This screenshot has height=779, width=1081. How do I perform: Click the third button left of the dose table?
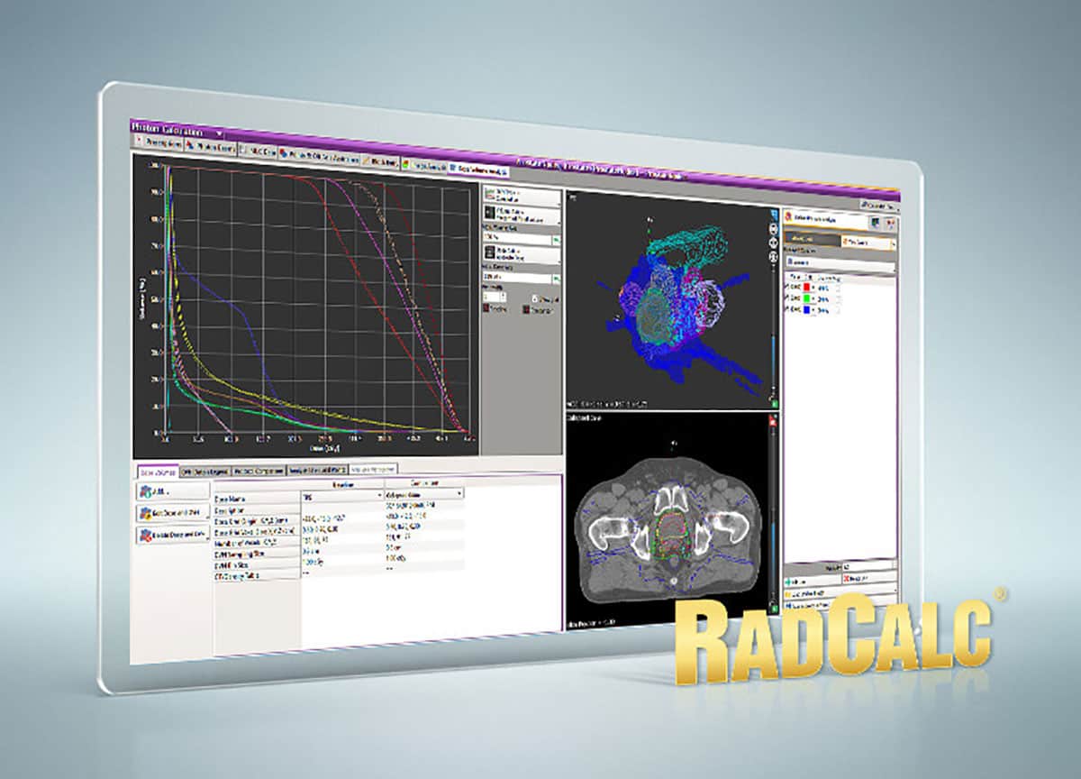click(x=172, y=535)
